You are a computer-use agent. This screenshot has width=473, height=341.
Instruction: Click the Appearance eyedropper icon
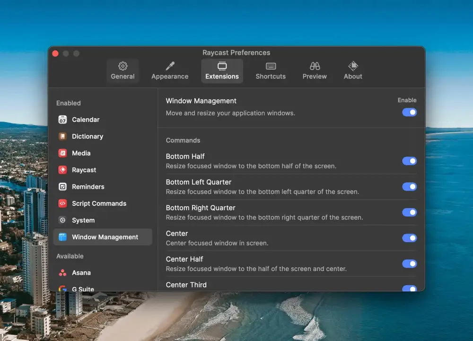pos(170,66)
